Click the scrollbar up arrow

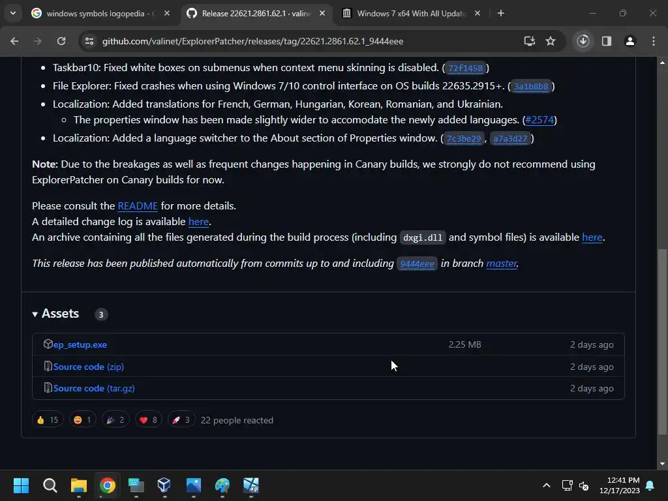(x=662, y=63)
